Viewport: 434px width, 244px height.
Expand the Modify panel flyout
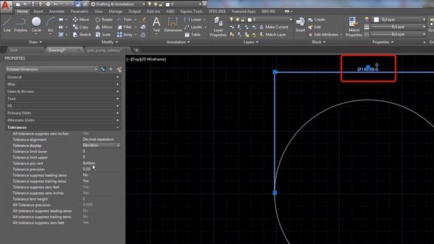[110, 42]
